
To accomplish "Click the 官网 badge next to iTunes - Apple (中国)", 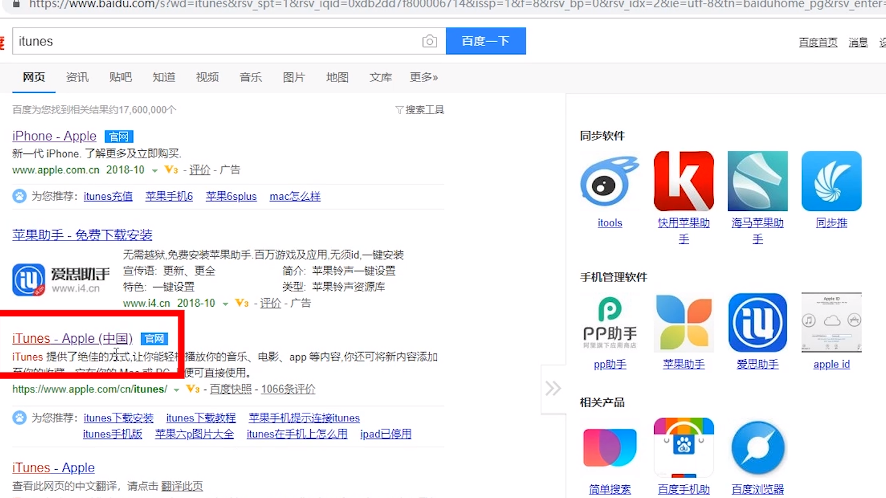I will (153, 339).
